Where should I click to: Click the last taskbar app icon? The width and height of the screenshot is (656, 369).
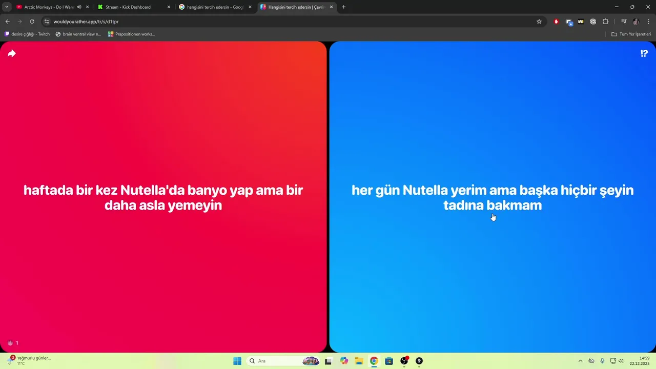coord(419,361)
